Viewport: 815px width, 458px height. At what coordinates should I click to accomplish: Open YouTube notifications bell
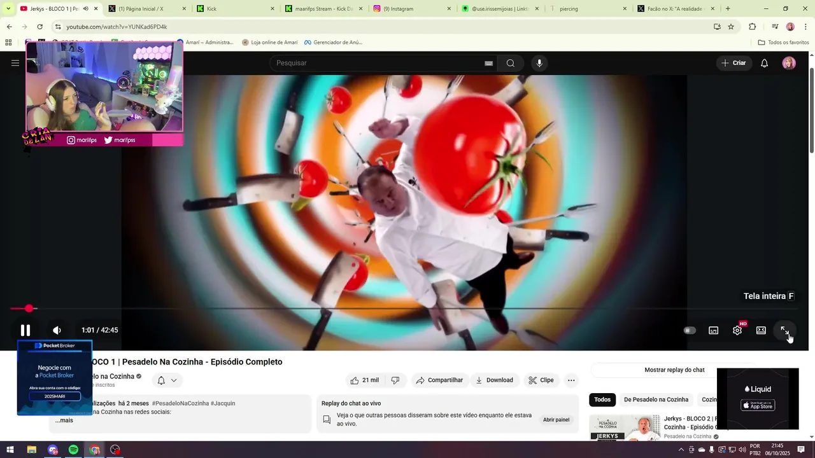coord(765,63)
